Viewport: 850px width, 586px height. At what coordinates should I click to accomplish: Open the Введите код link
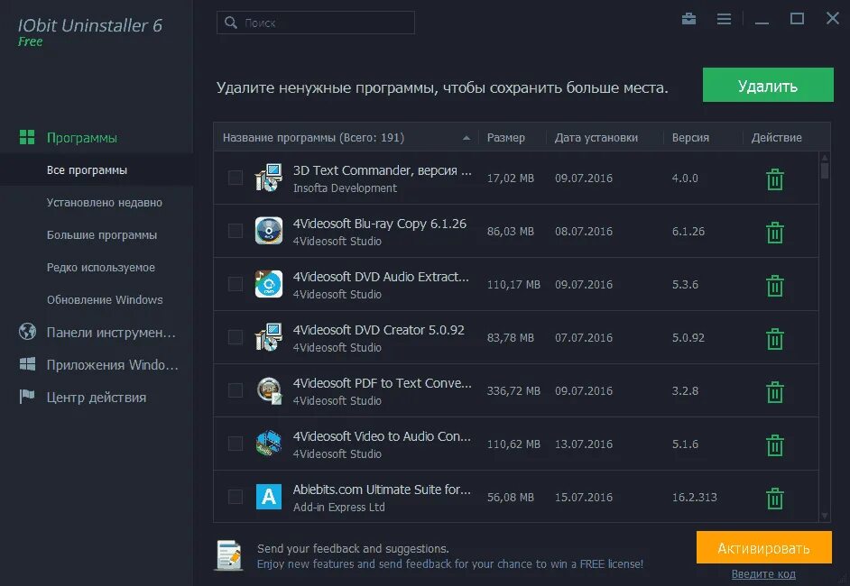pos(763,574)
